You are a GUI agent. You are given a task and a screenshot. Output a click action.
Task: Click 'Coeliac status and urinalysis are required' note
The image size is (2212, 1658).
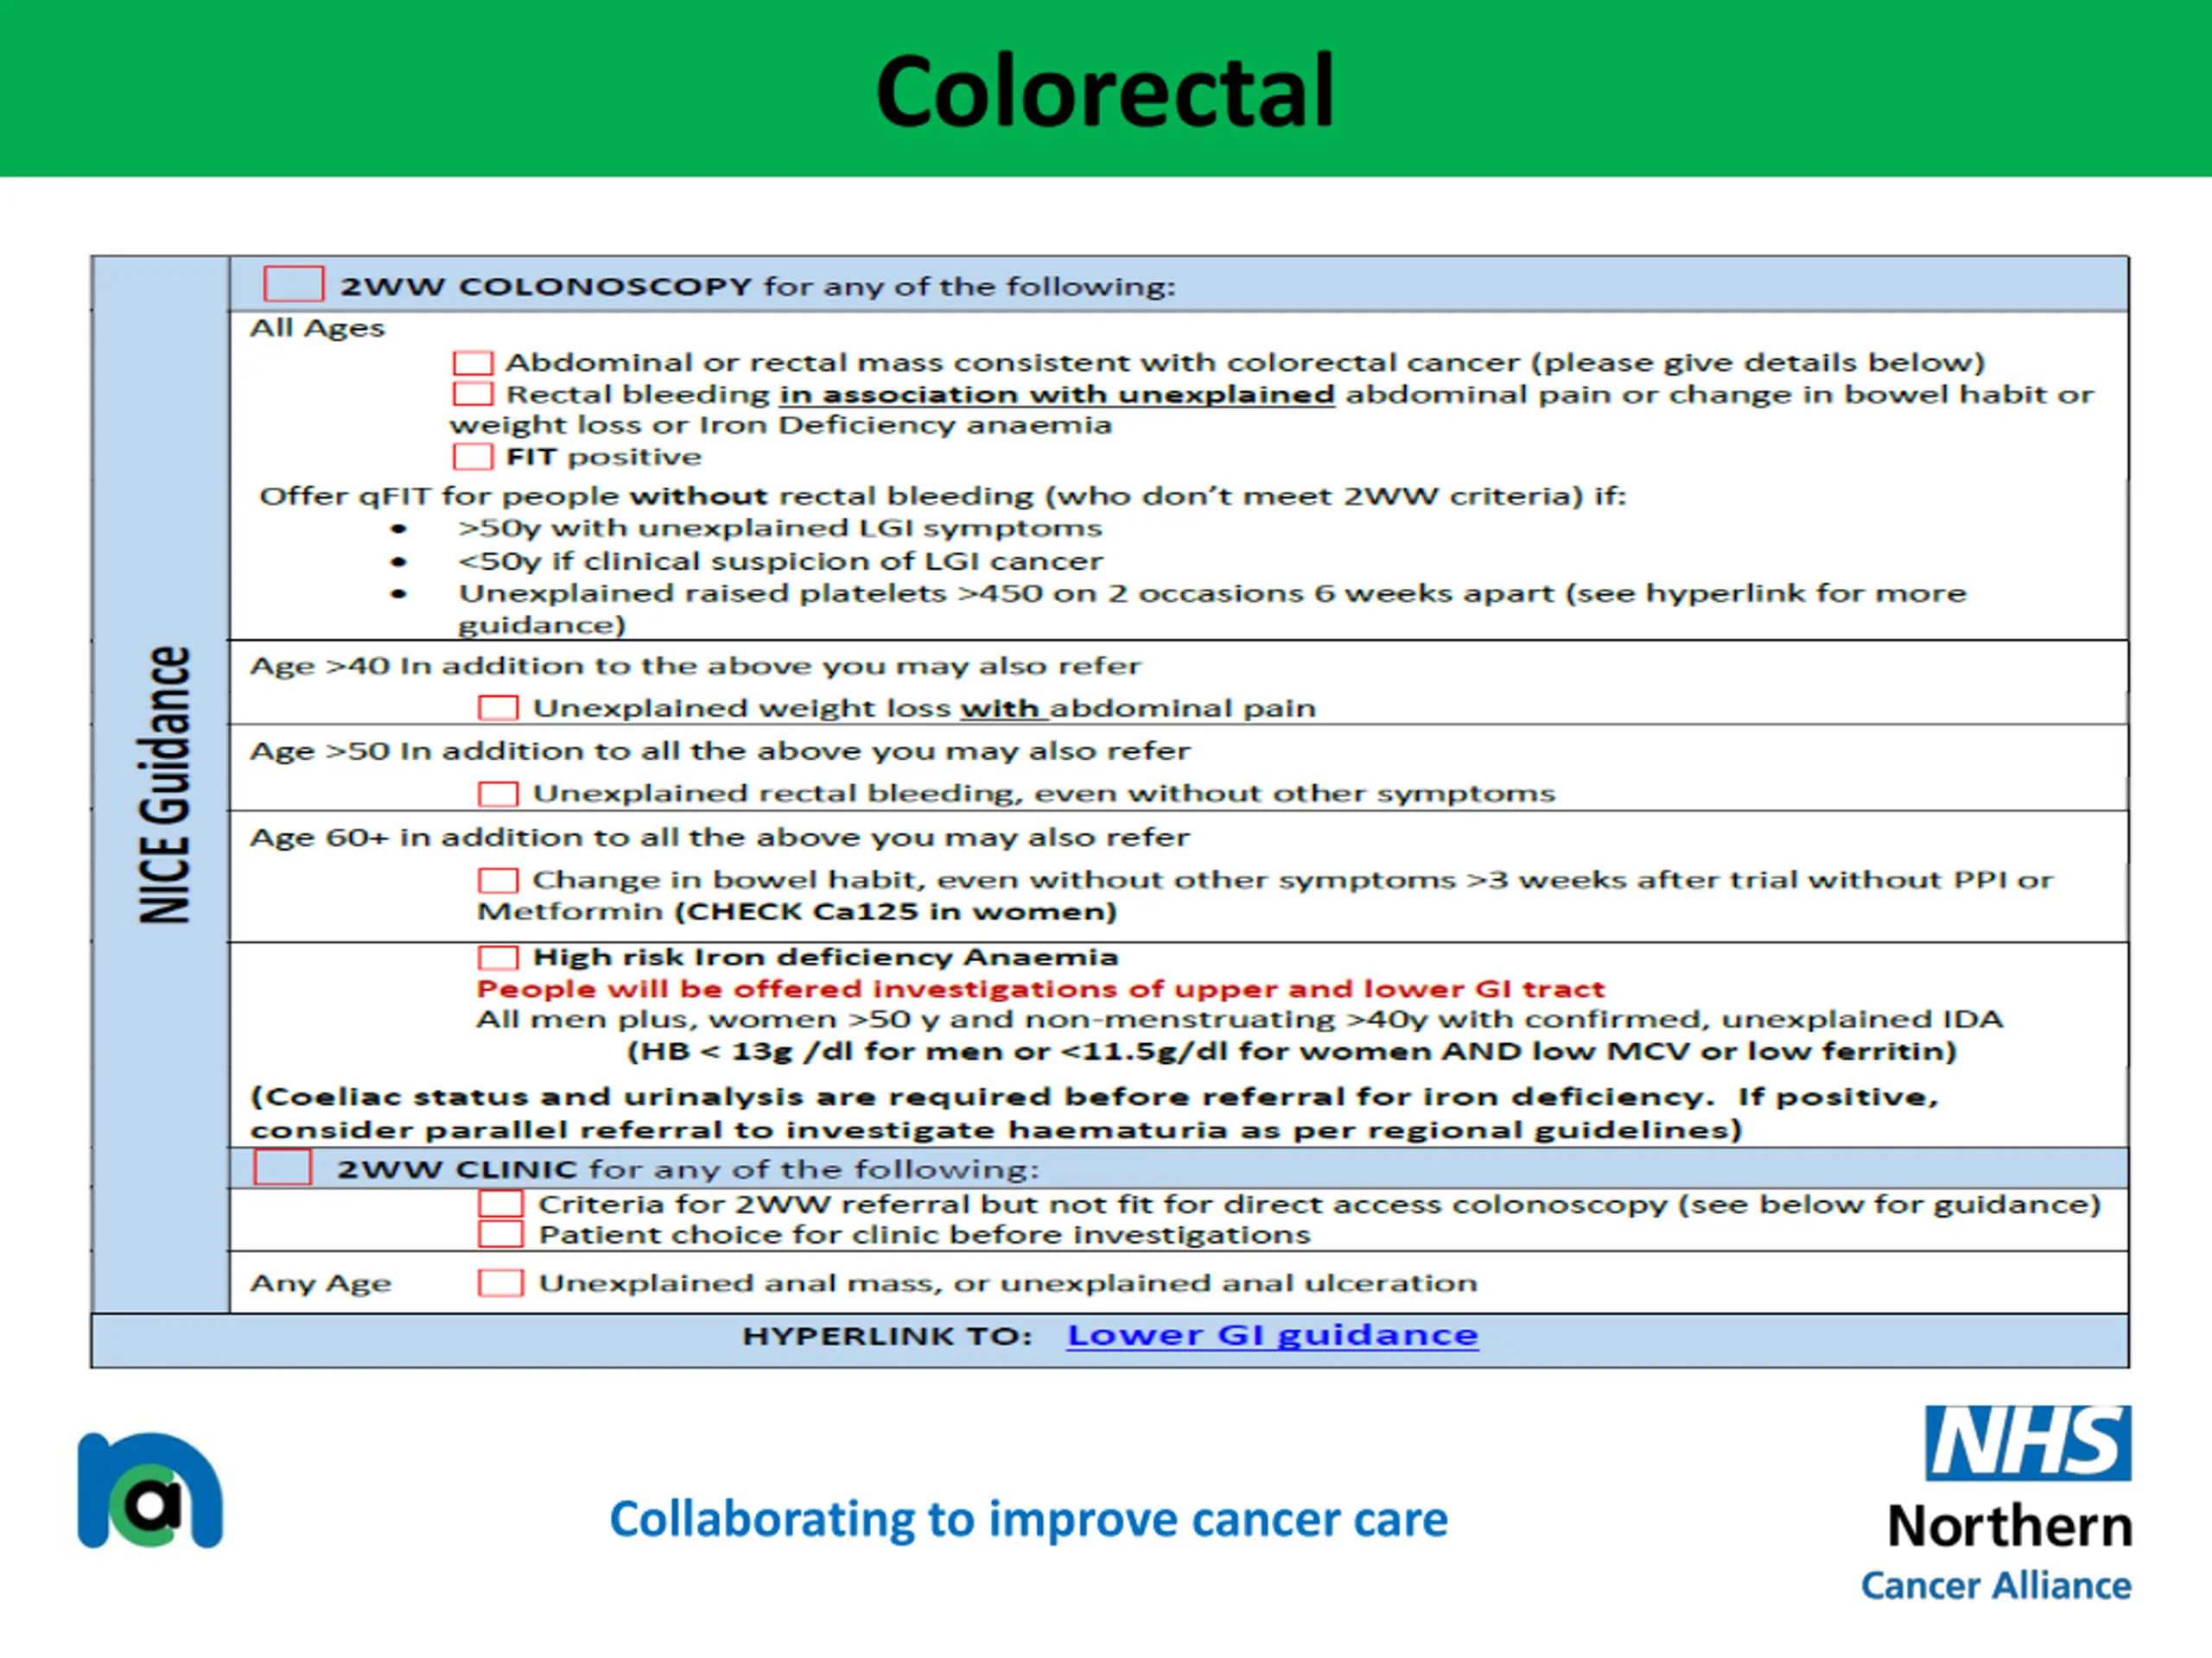click(1095, 1113)
